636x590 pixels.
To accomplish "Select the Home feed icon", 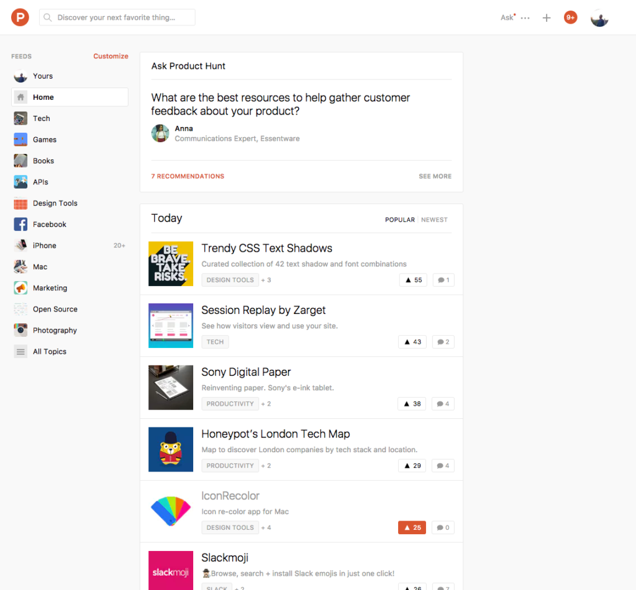I will tap(20, 97).
